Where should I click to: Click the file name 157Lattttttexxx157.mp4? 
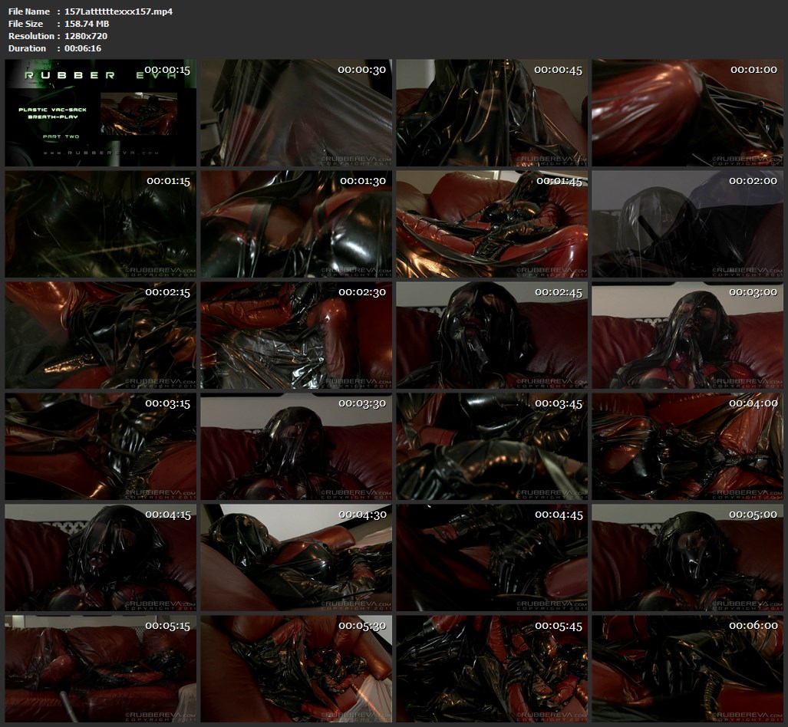119,11
